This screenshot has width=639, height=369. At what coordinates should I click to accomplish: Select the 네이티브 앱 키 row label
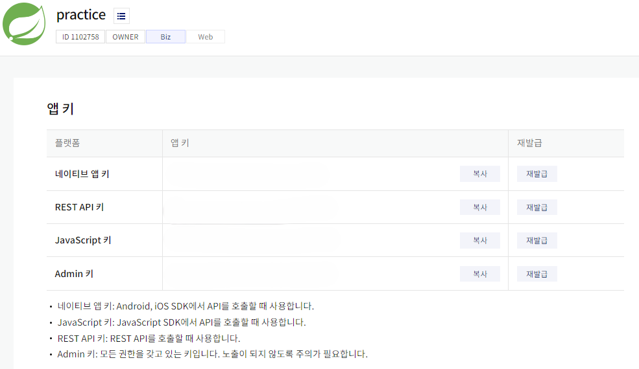[x=82, y=174]
